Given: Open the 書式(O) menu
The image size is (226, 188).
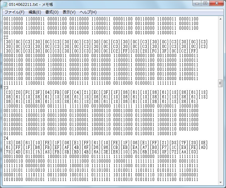Looking at the screenshot, I should 52,12.
